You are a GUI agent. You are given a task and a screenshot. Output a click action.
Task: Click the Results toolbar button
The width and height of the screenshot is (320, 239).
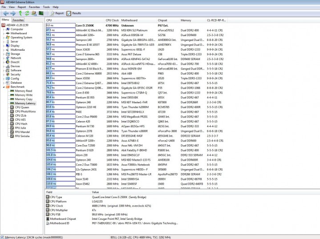click(x=74, y=13)
